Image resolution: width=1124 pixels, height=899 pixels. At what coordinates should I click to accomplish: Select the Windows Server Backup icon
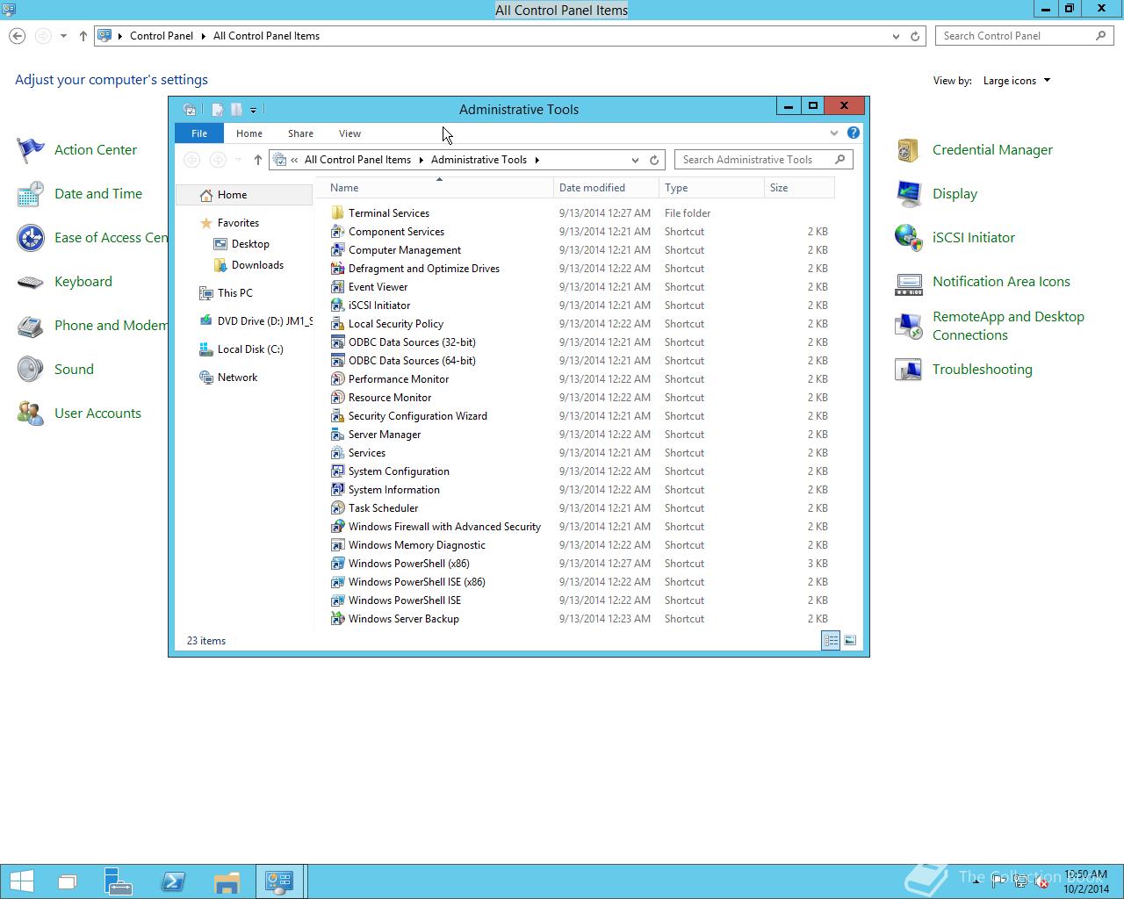tap(337, 619)
